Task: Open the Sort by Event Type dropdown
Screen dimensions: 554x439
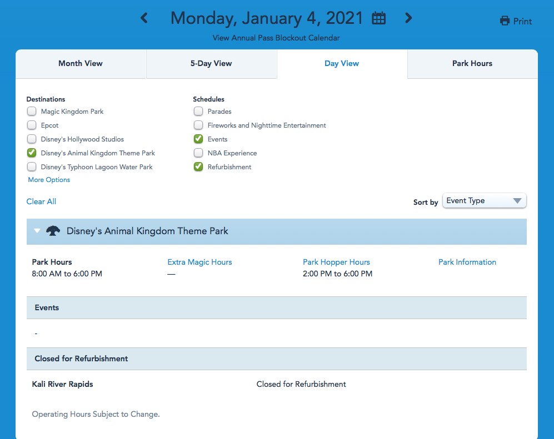Action: pos(484,201)
